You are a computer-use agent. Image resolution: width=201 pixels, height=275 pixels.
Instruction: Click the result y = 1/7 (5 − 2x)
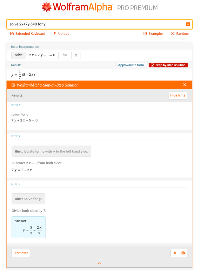23,74
